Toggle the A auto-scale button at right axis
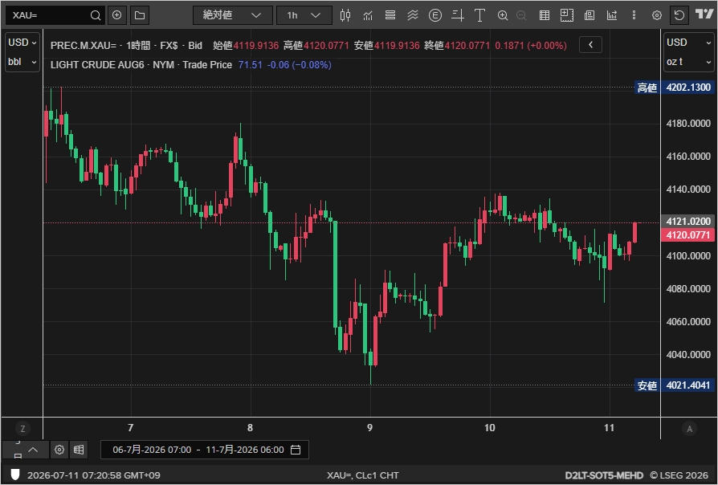The height and width of the screenshot is (485, 718). (x=690, y=429)
